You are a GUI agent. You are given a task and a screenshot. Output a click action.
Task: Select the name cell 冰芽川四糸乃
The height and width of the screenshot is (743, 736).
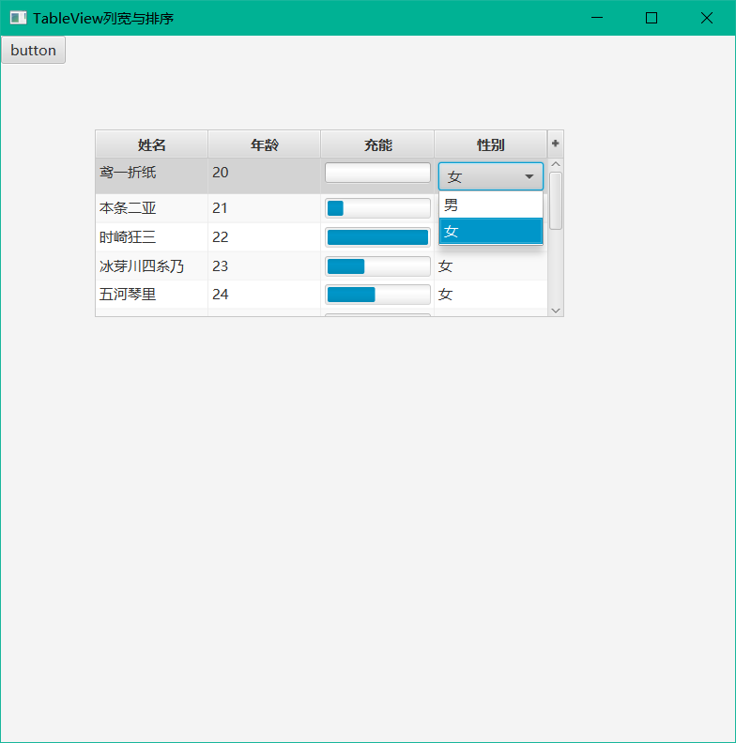click(151, 265)
